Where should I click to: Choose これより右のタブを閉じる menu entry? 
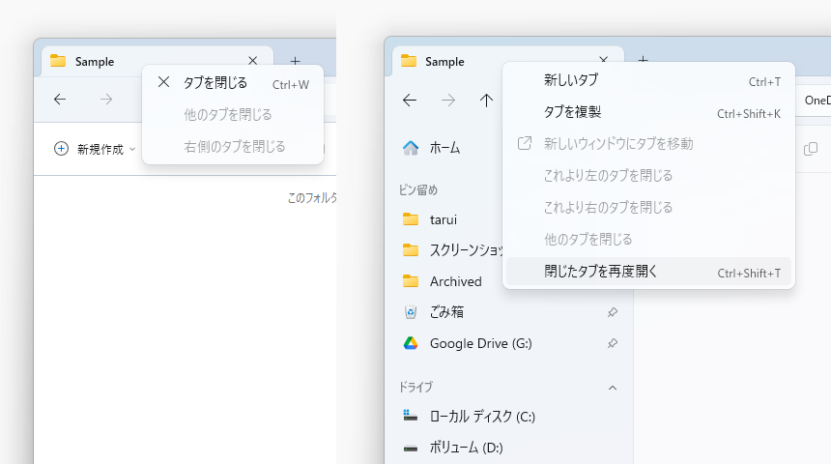(x=648, y=207)
